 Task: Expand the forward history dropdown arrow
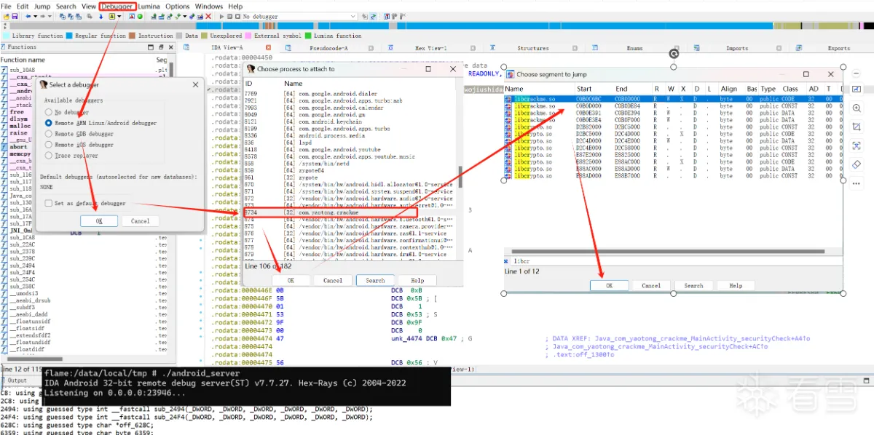point(50,16)
